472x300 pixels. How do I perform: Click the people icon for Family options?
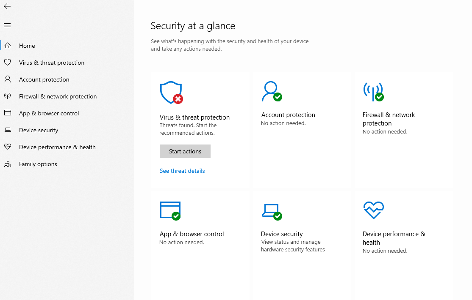[8, 164]
